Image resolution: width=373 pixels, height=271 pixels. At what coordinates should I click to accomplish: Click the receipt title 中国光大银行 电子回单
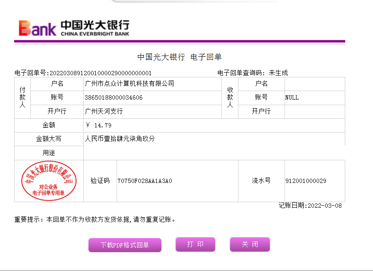pyautogui.click(x=179, y=57)
